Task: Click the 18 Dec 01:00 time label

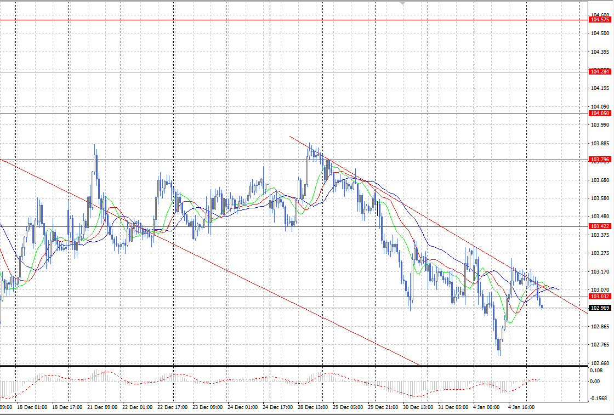Action: 32,407
